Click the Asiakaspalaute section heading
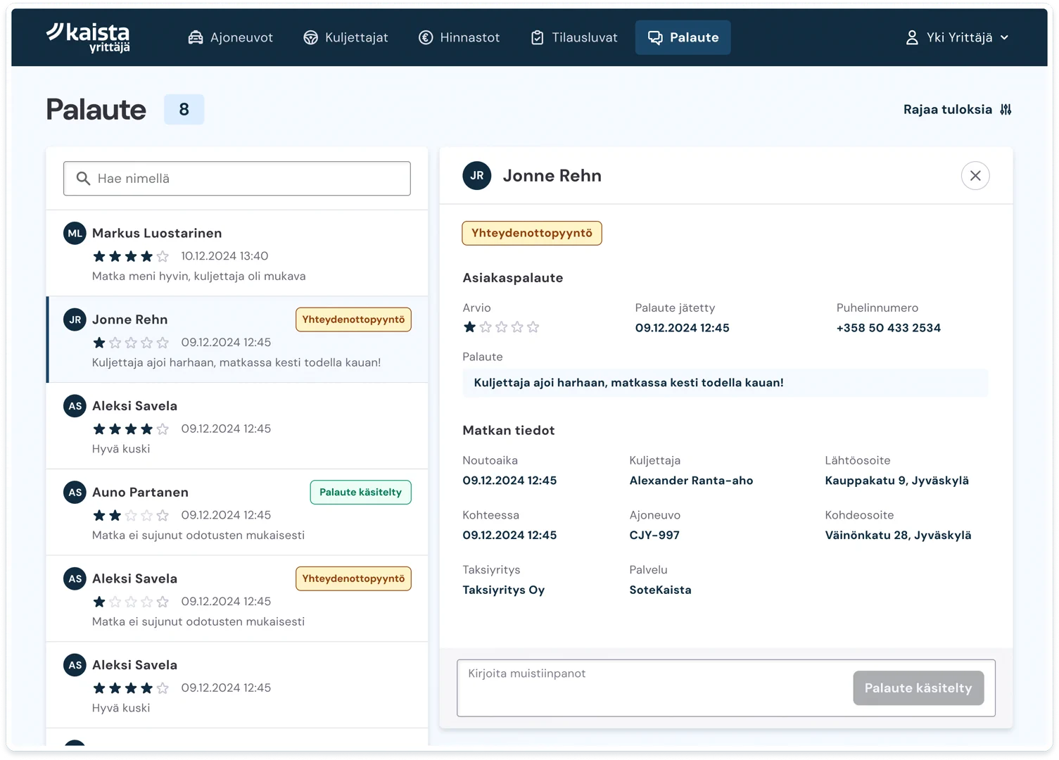 coord(513,278)
